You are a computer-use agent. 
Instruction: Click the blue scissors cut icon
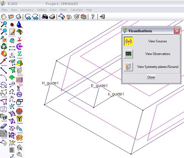click(x=12, y=106)
